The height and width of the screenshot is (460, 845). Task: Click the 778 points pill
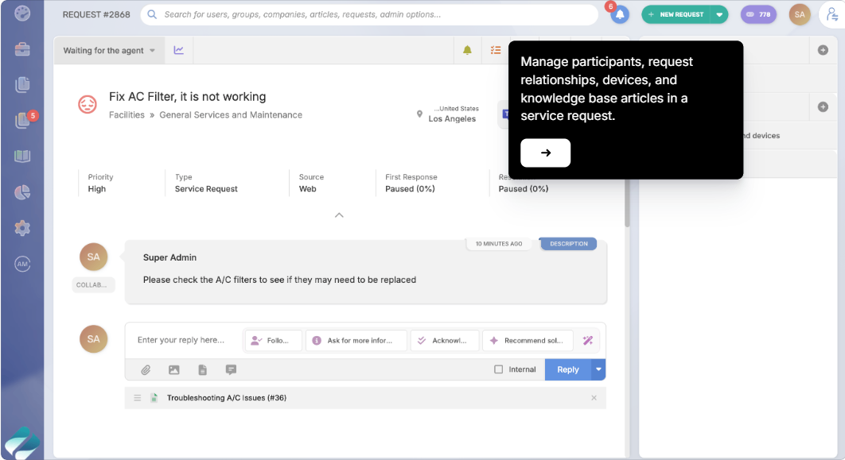pyautogui.click(x=758, y=14)
